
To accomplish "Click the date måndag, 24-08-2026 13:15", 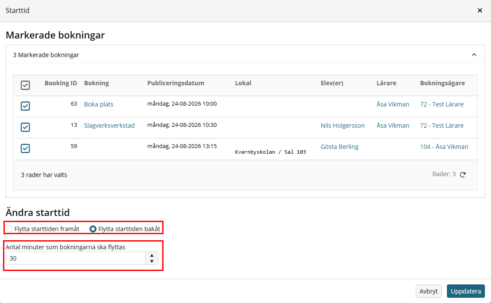I will (182, 146).
